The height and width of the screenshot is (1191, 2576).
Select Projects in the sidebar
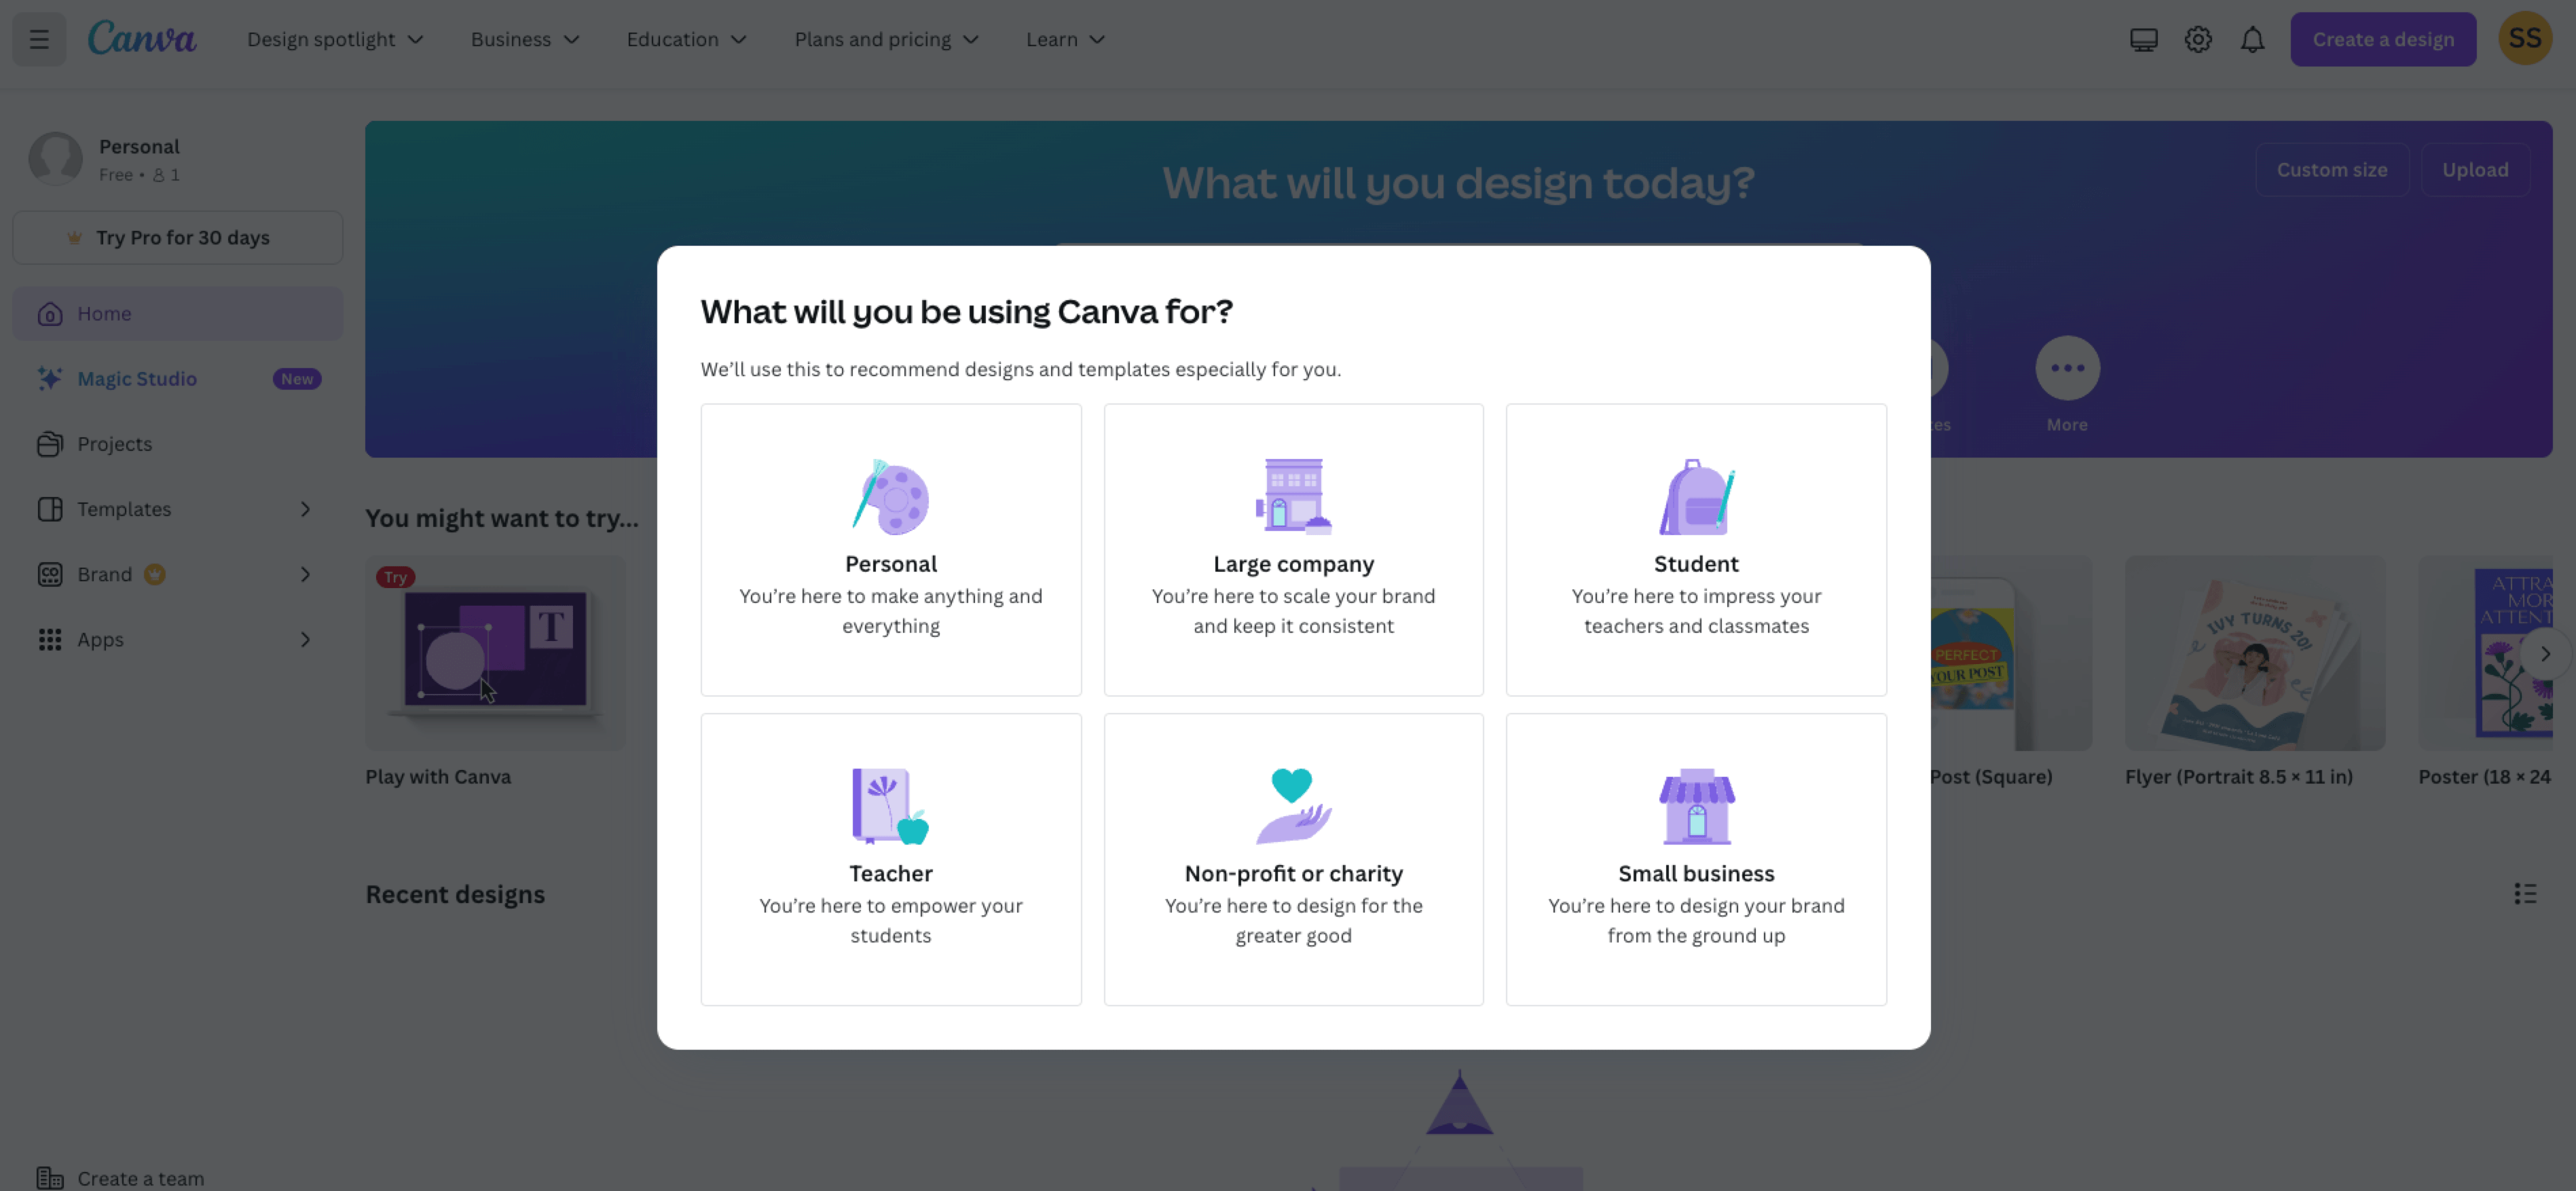113,444
